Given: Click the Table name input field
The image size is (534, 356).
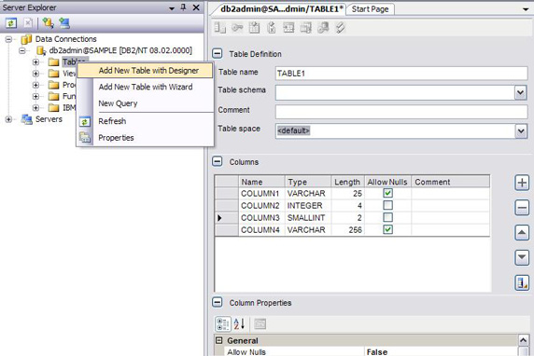Looking at the screenshot, I should click(x=401, y=74).
